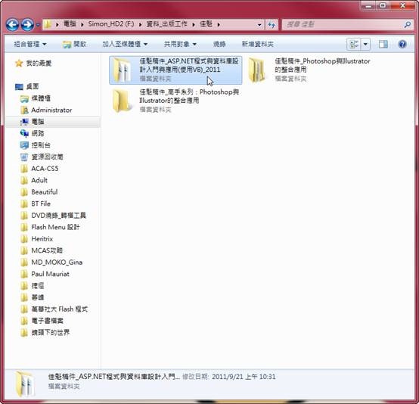Screen dimensions: 419x404
Task: Change view with the view icon button
Action: [x=354, y=44]
